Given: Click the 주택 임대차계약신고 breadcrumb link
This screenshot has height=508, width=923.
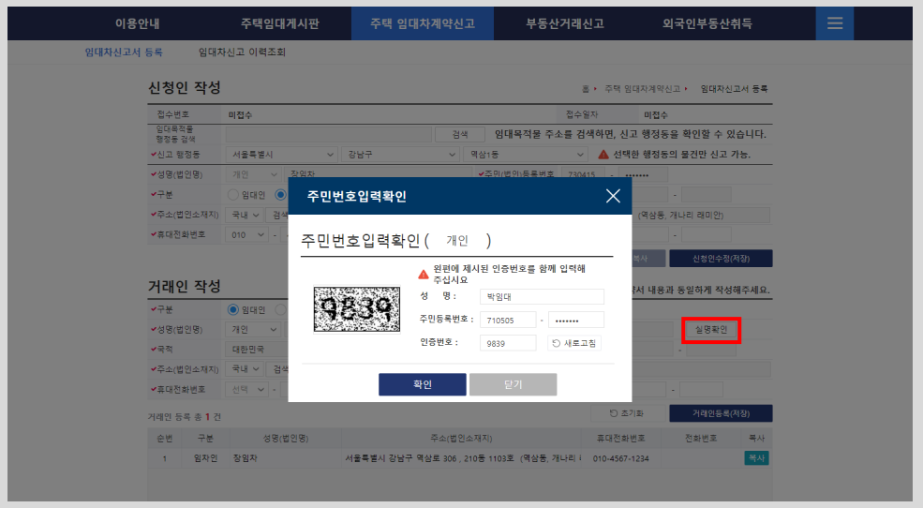Looking at the screenshot, I should pyautogui.click(x=642, y=89).
